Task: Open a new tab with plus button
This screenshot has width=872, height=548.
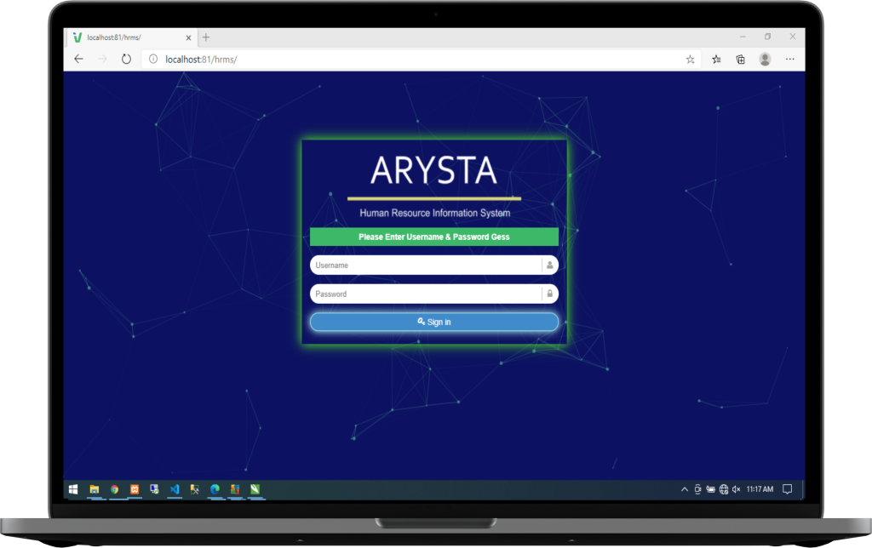Action: coord(206,37)
